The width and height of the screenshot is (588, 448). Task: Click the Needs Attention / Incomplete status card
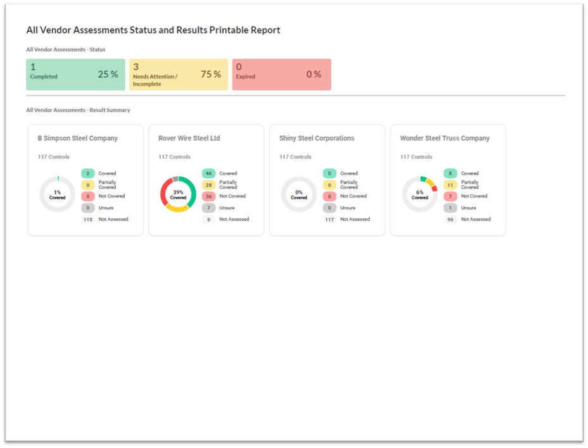(x=178, y=75)
